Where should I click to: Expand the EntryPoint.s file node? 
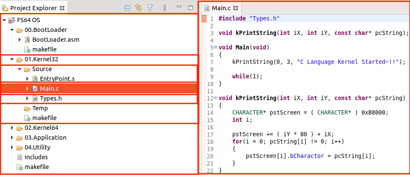click(27, 79)
